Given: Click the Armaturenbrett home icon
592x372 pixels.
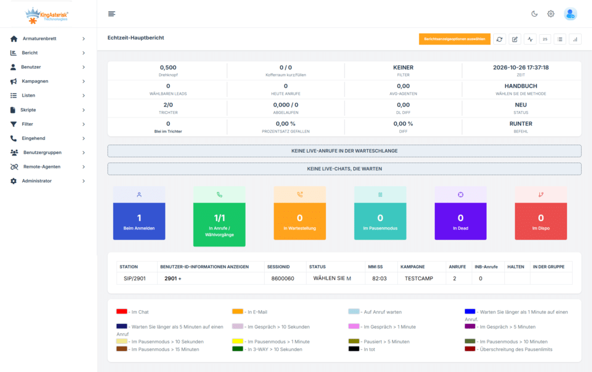Looking at the screenshot, I should pos(14,39).
